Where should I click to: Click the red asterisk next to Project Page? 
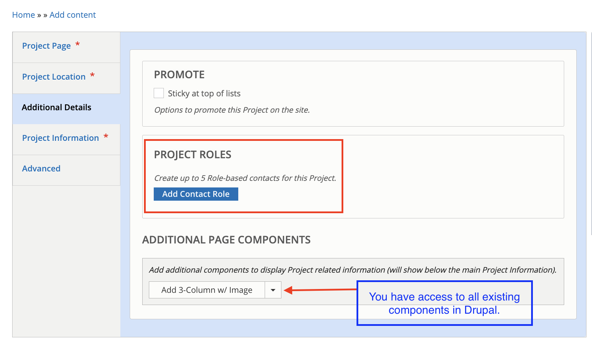[x=78, y=45]
